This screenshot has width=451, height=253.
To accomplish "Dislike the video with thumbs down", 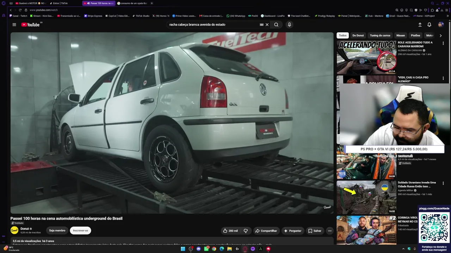I will (x=246, y=231).
